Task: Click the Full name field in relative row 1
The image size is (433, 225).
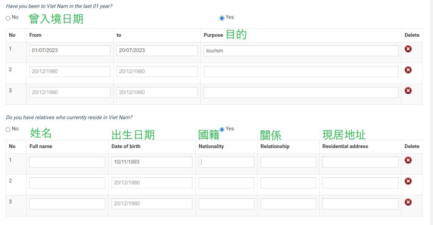Action: point(67,162)
